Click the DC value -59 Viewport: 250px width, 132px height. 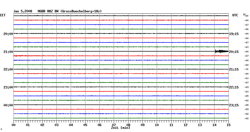[x=247, y=110]
